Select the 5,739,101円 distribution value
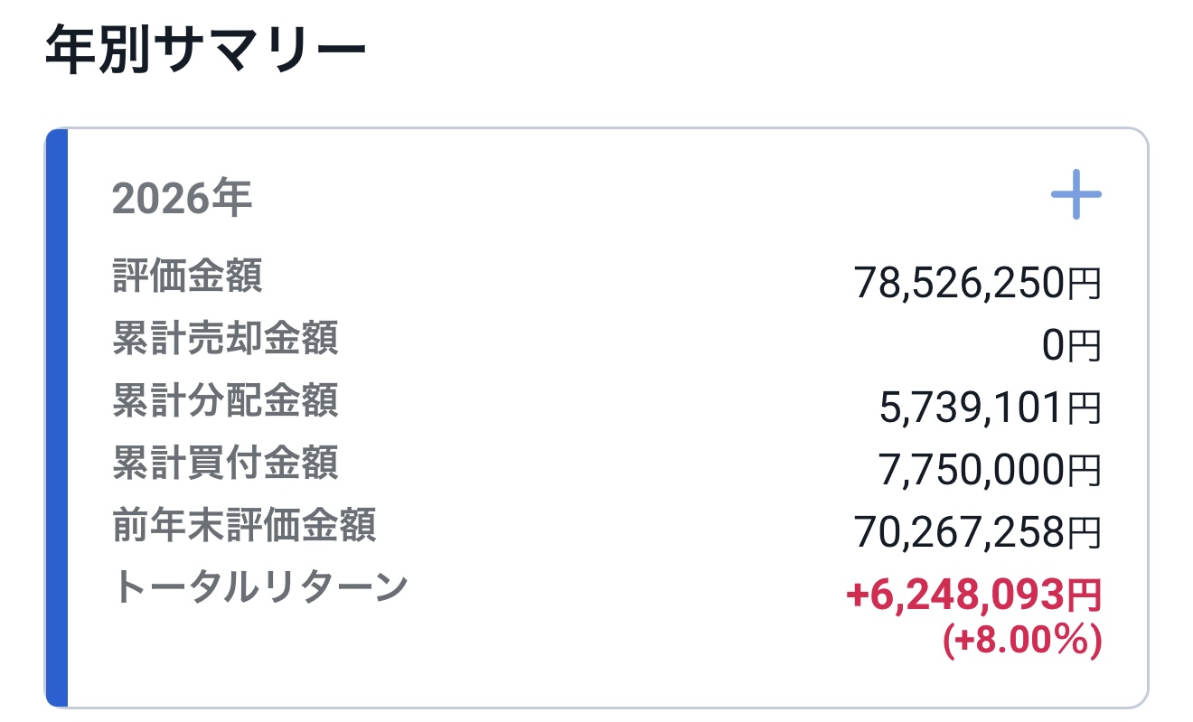This screenshot has height=722, width=1193. pos(991,408)
